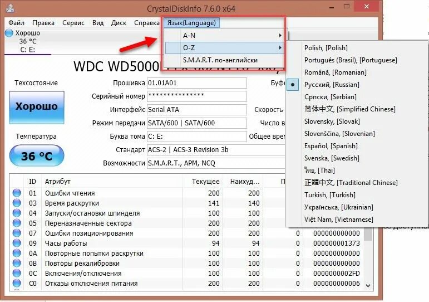Image resolution: width=429 pixels, height=302 pixels.
Task: Click the Интерфейс field Serial ATA
Action: (x=197, y=110)
